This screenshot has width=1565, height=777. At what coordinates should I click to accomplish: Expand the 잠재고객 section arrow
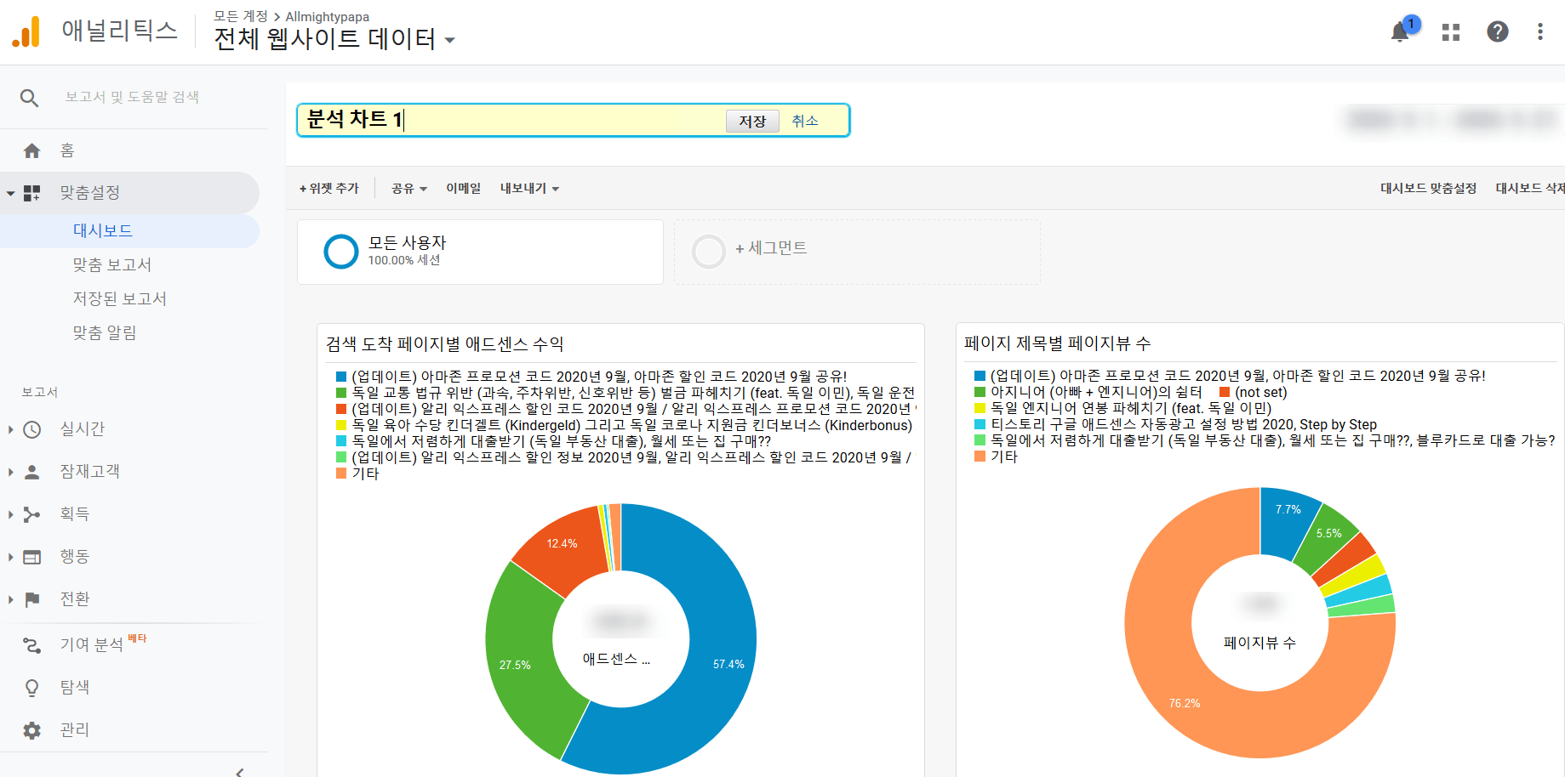coord(11,472)
